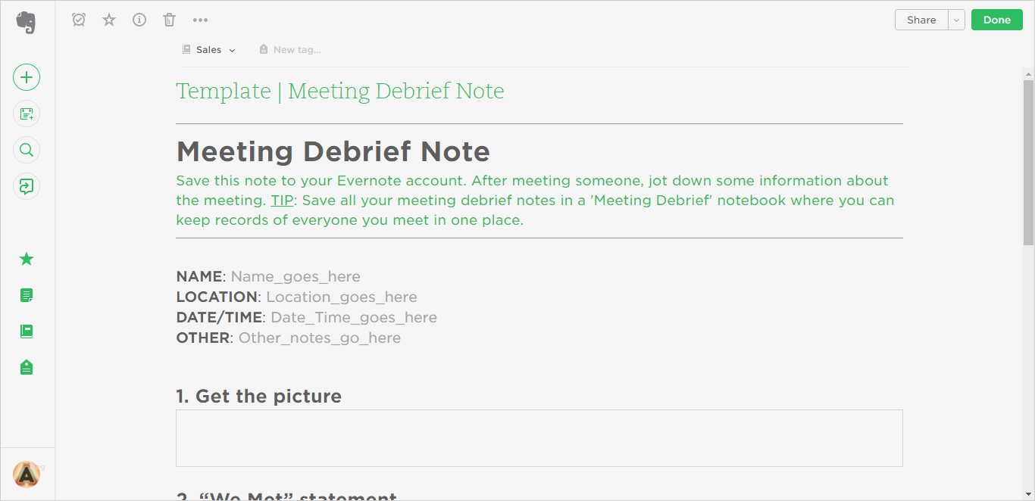
Task: Open the Notebooks icon in sidebar
Action: (27, 331)
